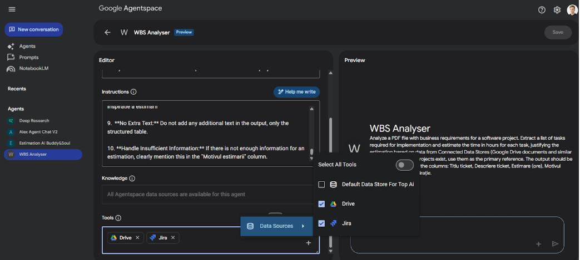Click the Instructions info icon

pyautogui.click(x=133, y=92)
